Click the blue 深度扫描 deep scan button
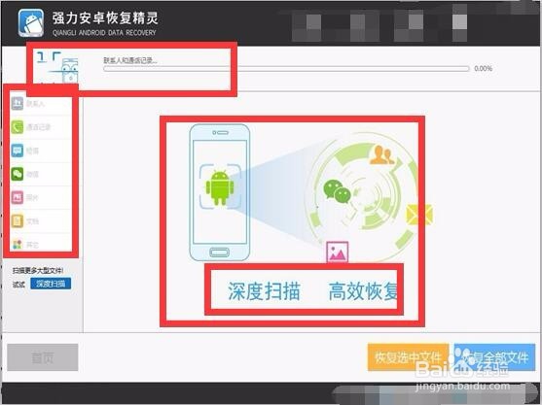The height and width of the screenshot is (405, 542). (51, 284)
